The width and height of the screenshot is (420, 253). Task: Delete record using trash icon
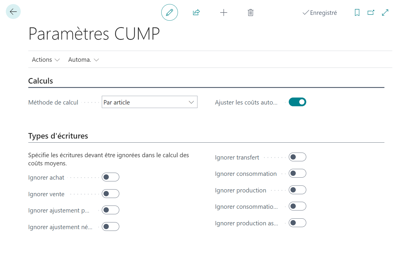point(251,13)
